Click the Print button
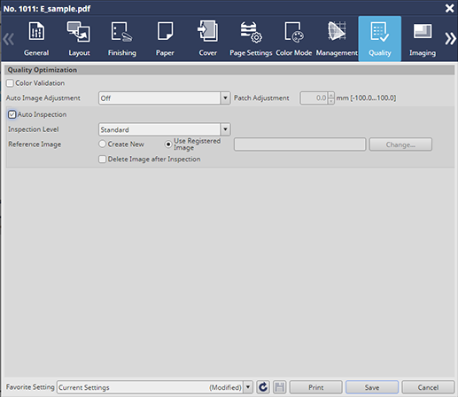The image size is (458, 397). (315, 387)
